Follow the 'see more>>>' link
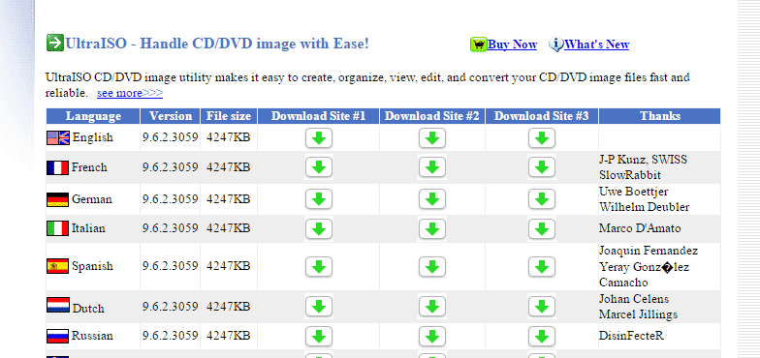760x358 pixels. [x=130, y=93]
